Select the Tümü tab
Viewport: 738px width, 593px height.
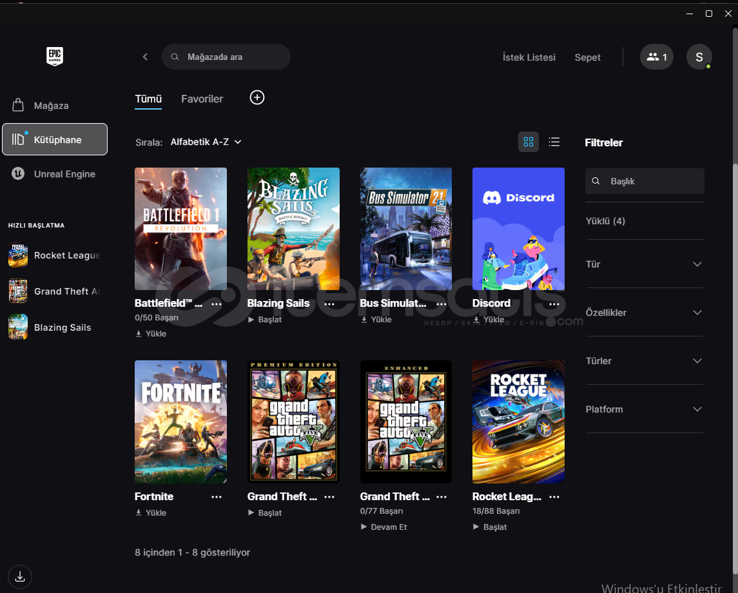pyautogui.click(x=148, y=99)
